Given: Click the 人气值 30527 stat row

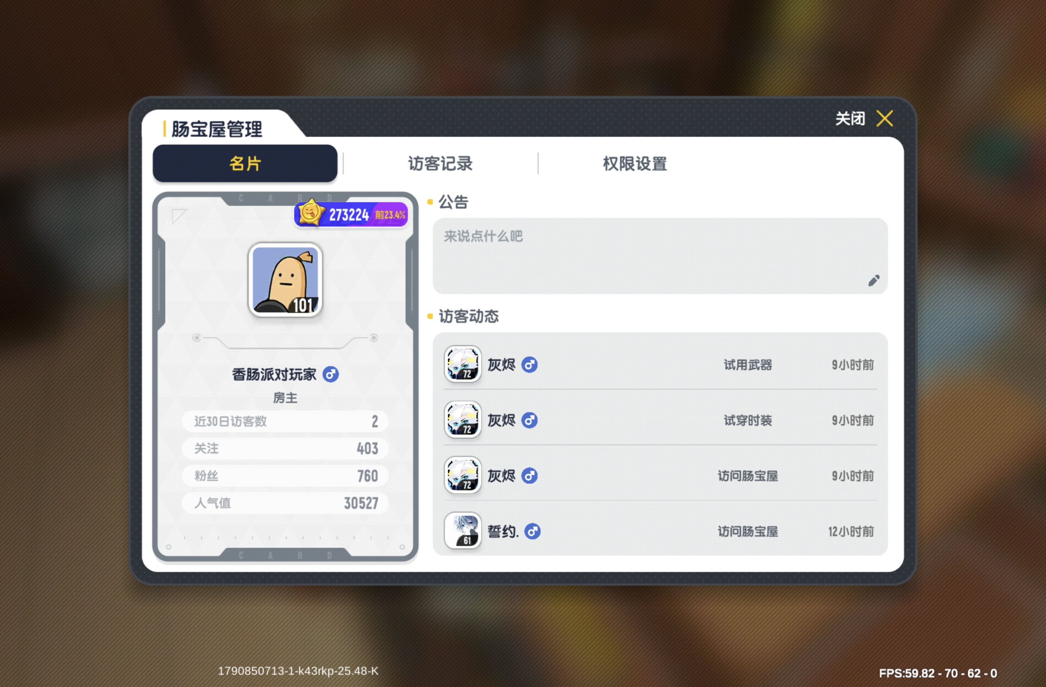Looking at the screenshot, I should [x=285, y=503].
